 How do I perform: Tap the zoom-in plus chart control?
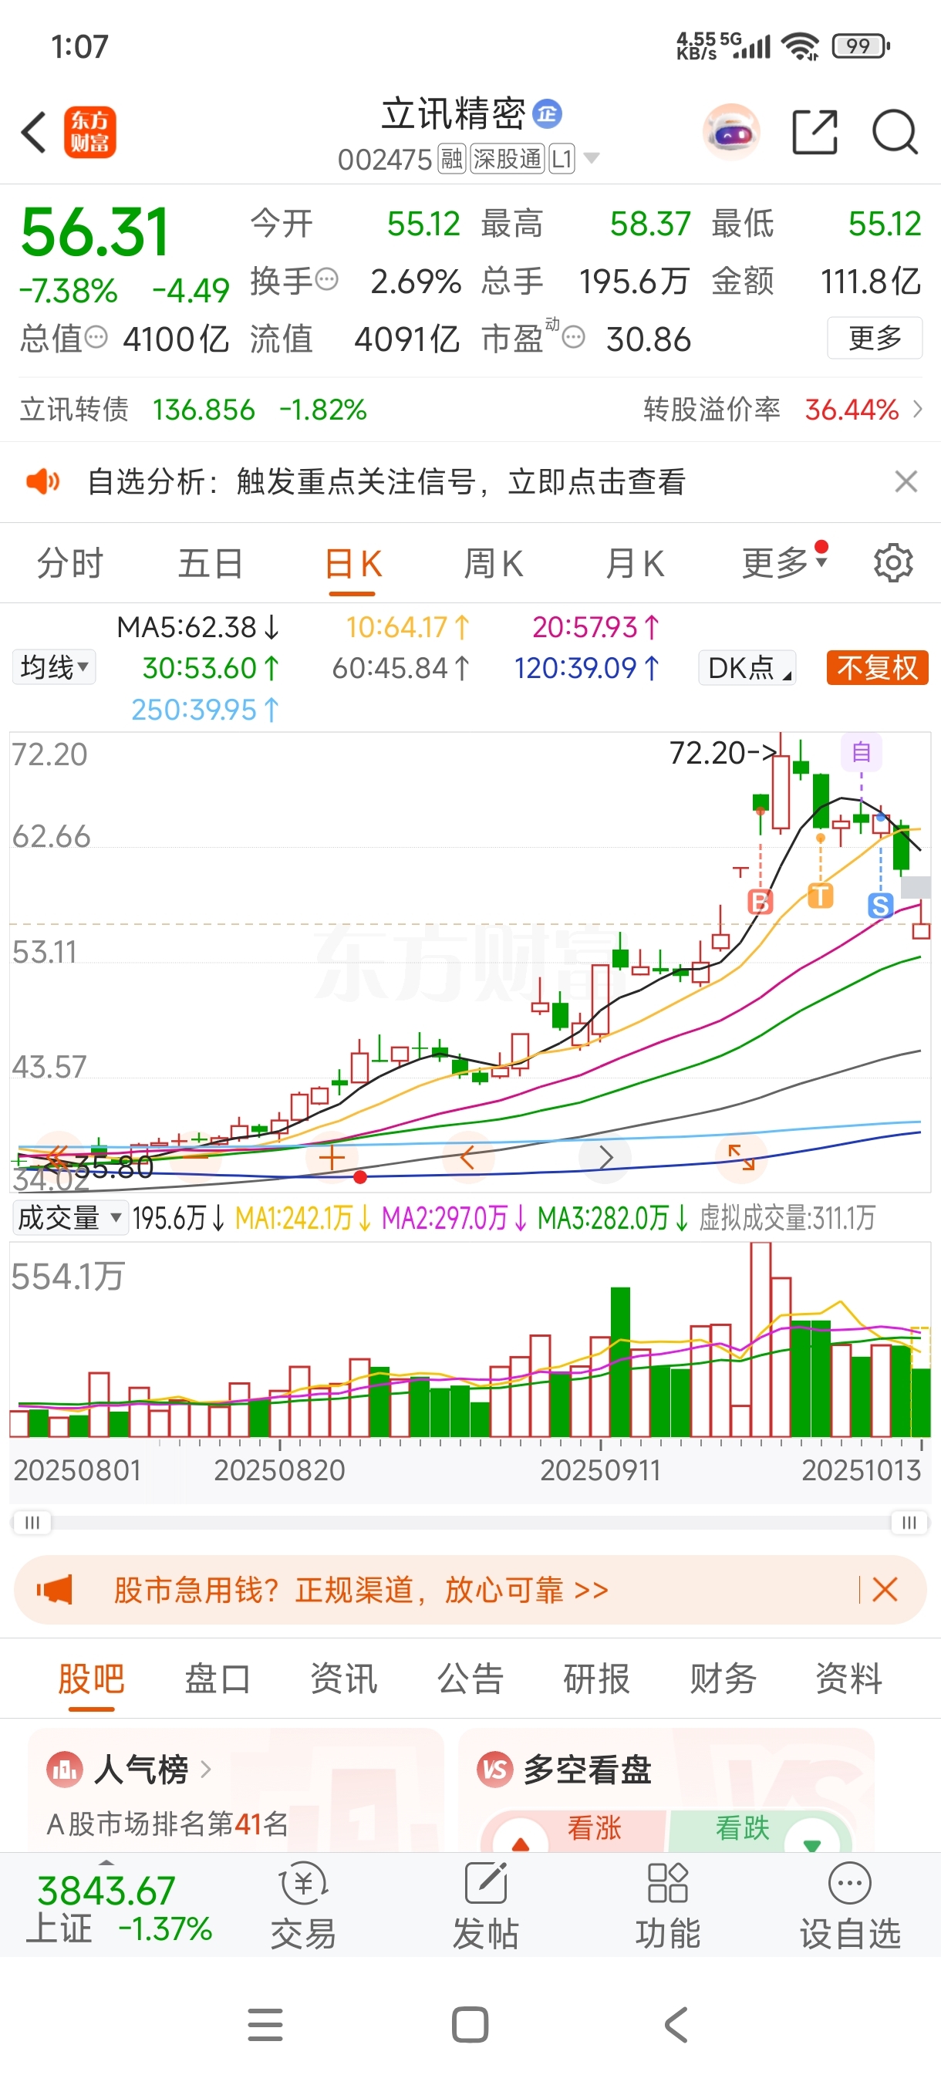(332, 1156)
